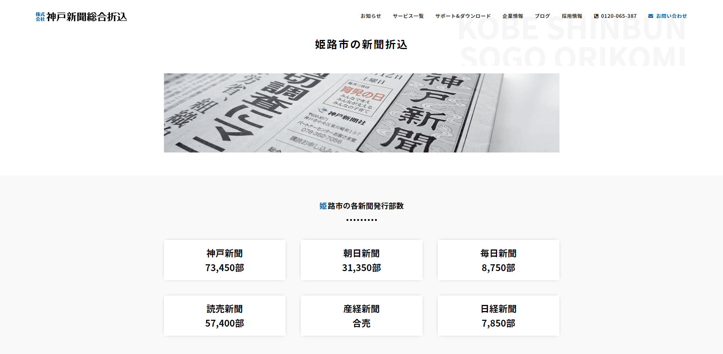Select the 日経新聞 7,850部 card
723x354 pixels.
499,316
